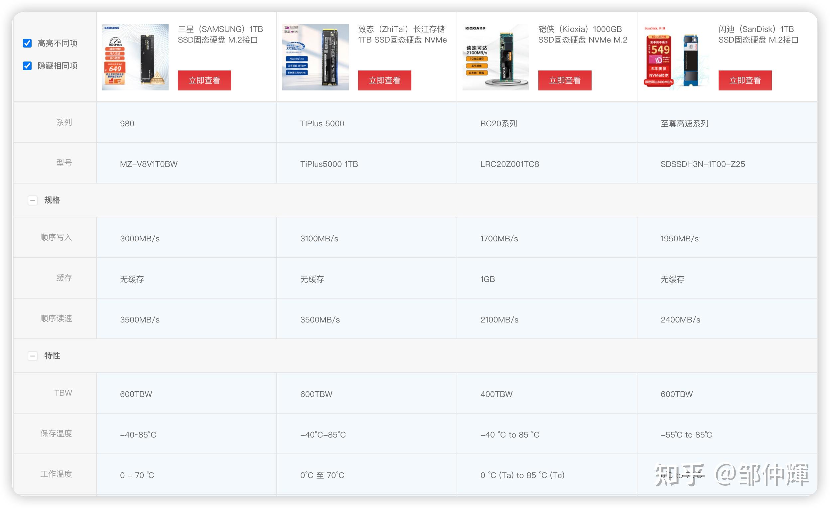The image size is (830, 508).
Task: Open the 三星 SAMSUNG 1TB product title link
Action: click(x=220, y=34)
